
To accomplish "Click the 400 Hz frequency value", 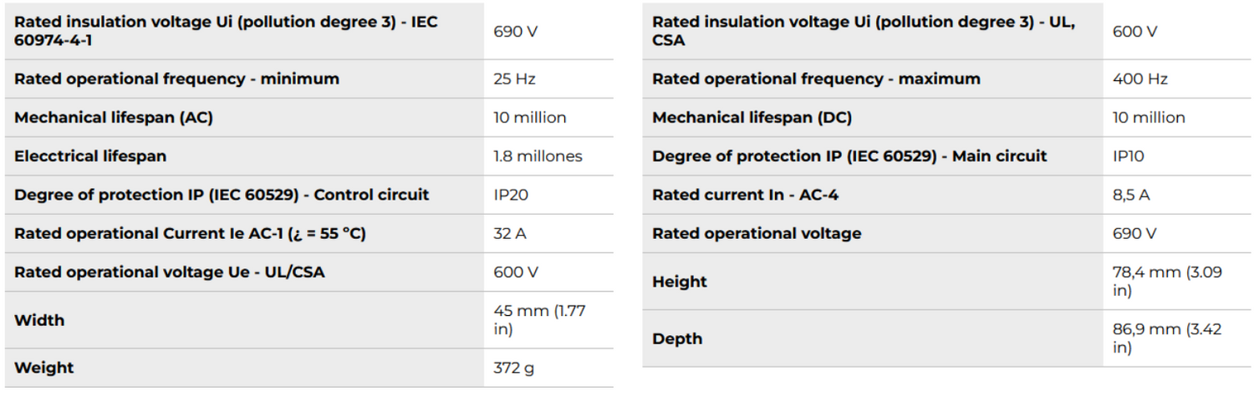I will 1139,79.
